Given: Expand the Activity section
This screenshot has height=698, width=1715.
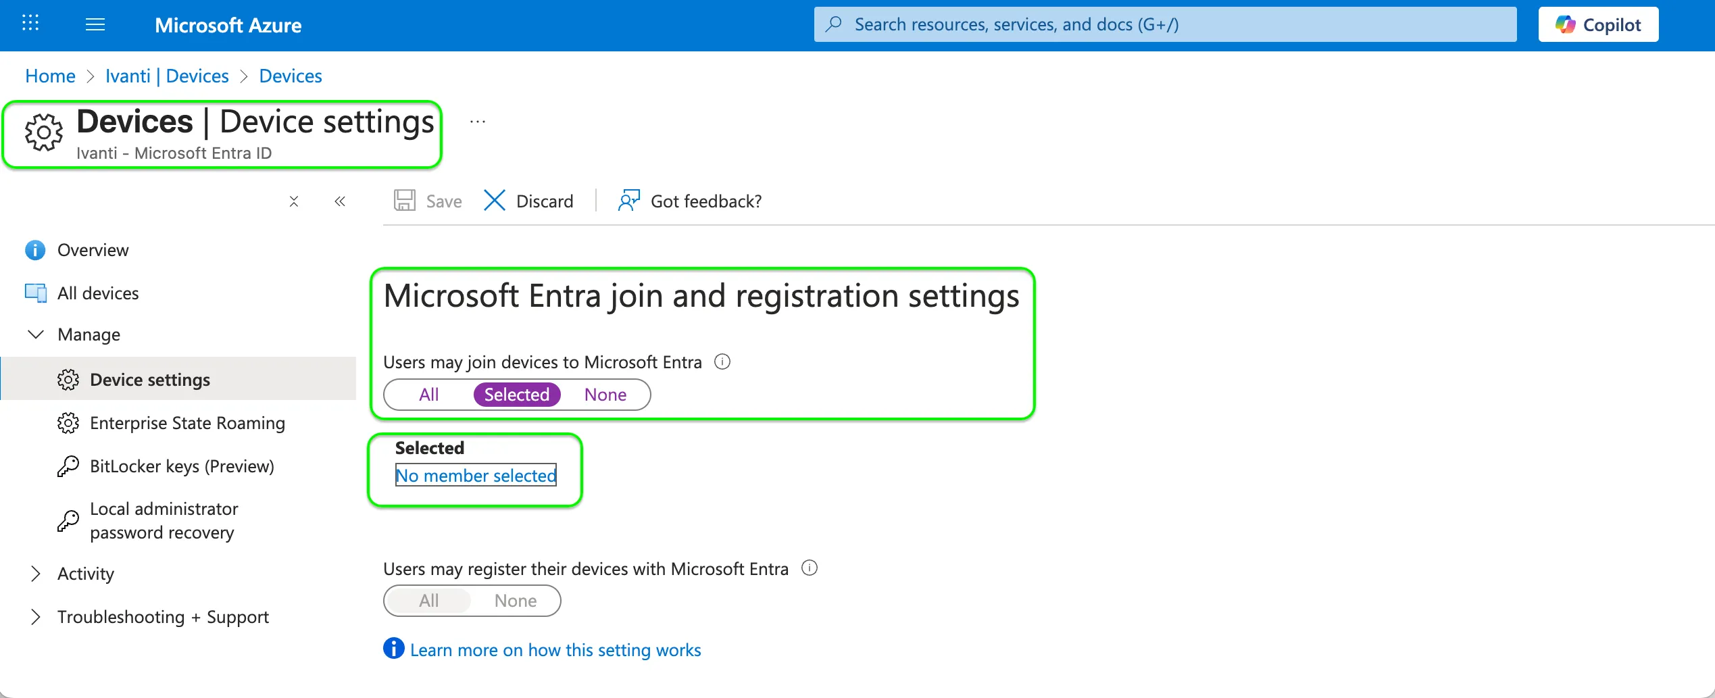Looking at the screenshot, I should point(36,574).
